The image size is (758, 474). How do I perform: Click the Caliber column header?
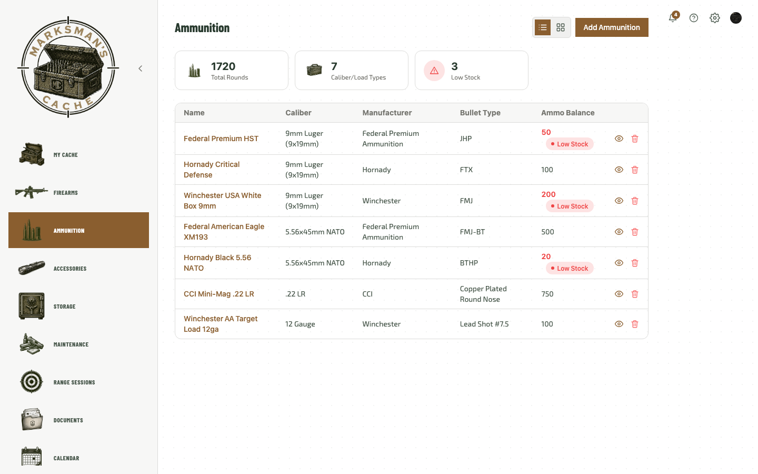(x=298, y=113)
